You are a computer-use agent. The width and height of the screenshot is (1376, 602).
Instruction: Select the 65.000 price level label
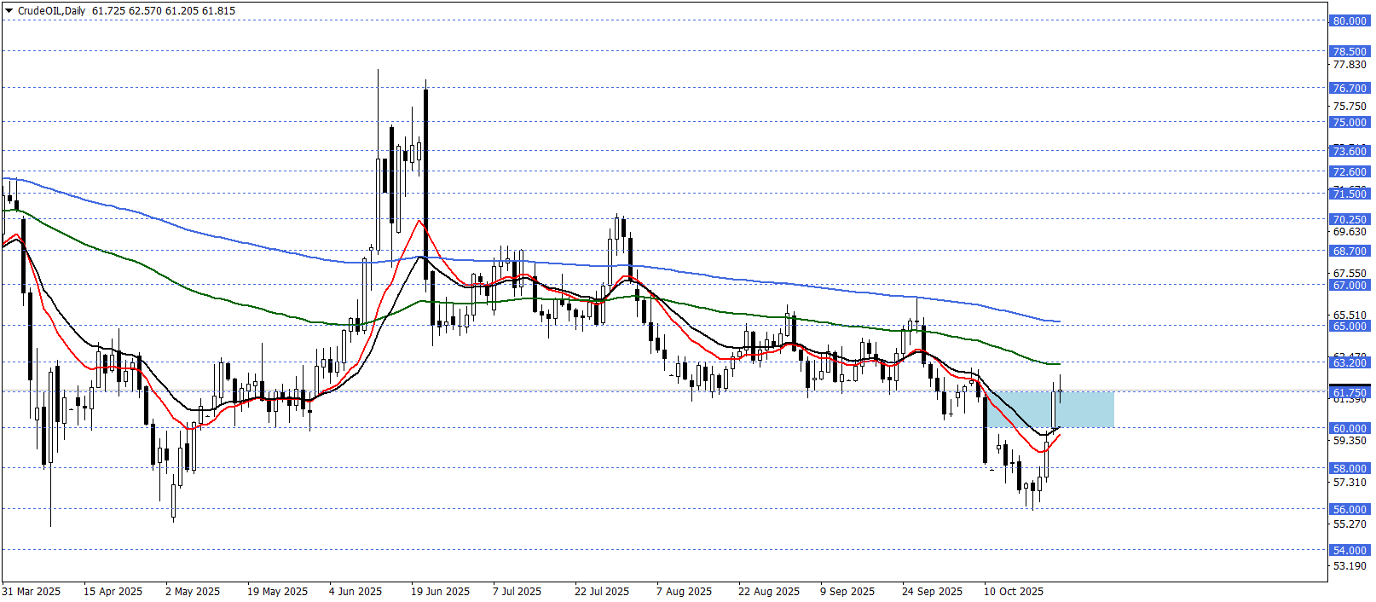1349,326
